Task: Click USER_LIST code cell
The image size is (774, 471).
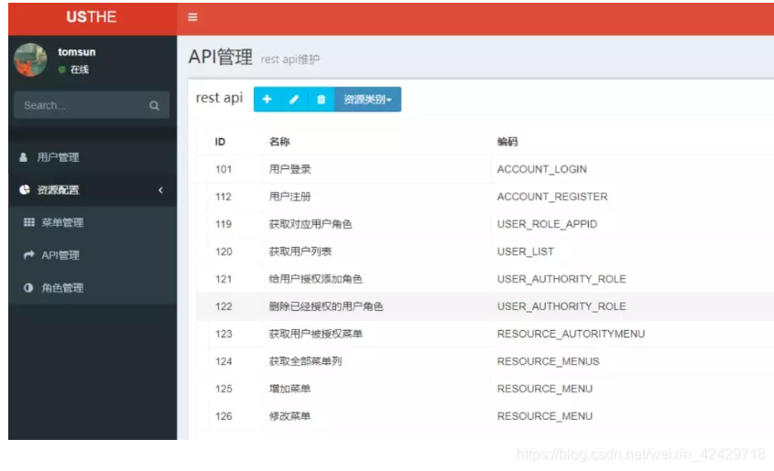Action: (525, 252)
